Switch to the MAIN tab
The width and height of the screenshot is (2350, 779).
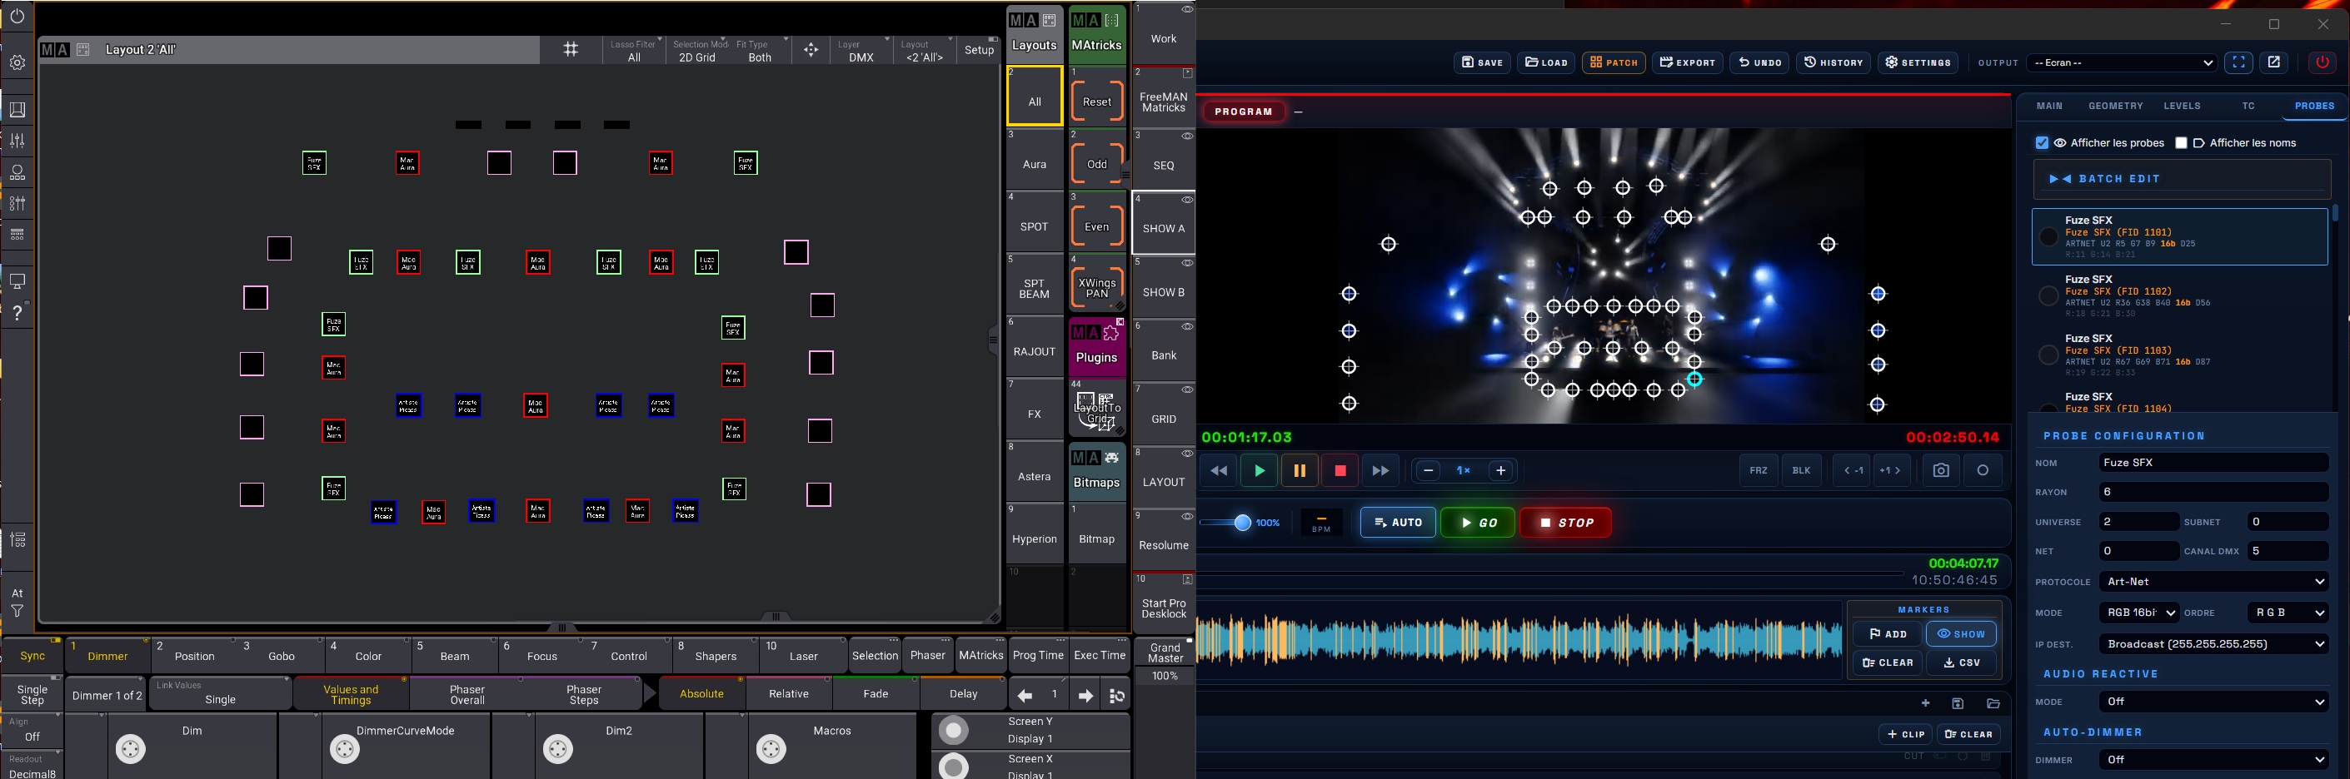tap(2049, 107)
